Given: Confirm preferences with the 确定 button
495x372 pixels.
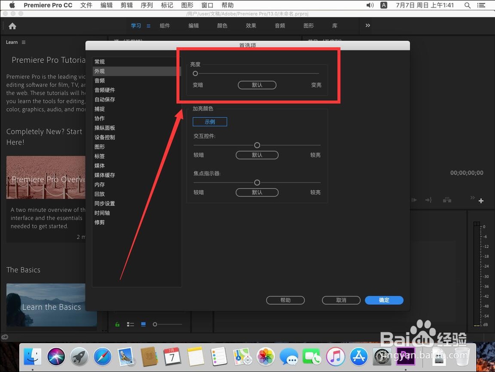Looking at the screenshot, I should (384, 300).
